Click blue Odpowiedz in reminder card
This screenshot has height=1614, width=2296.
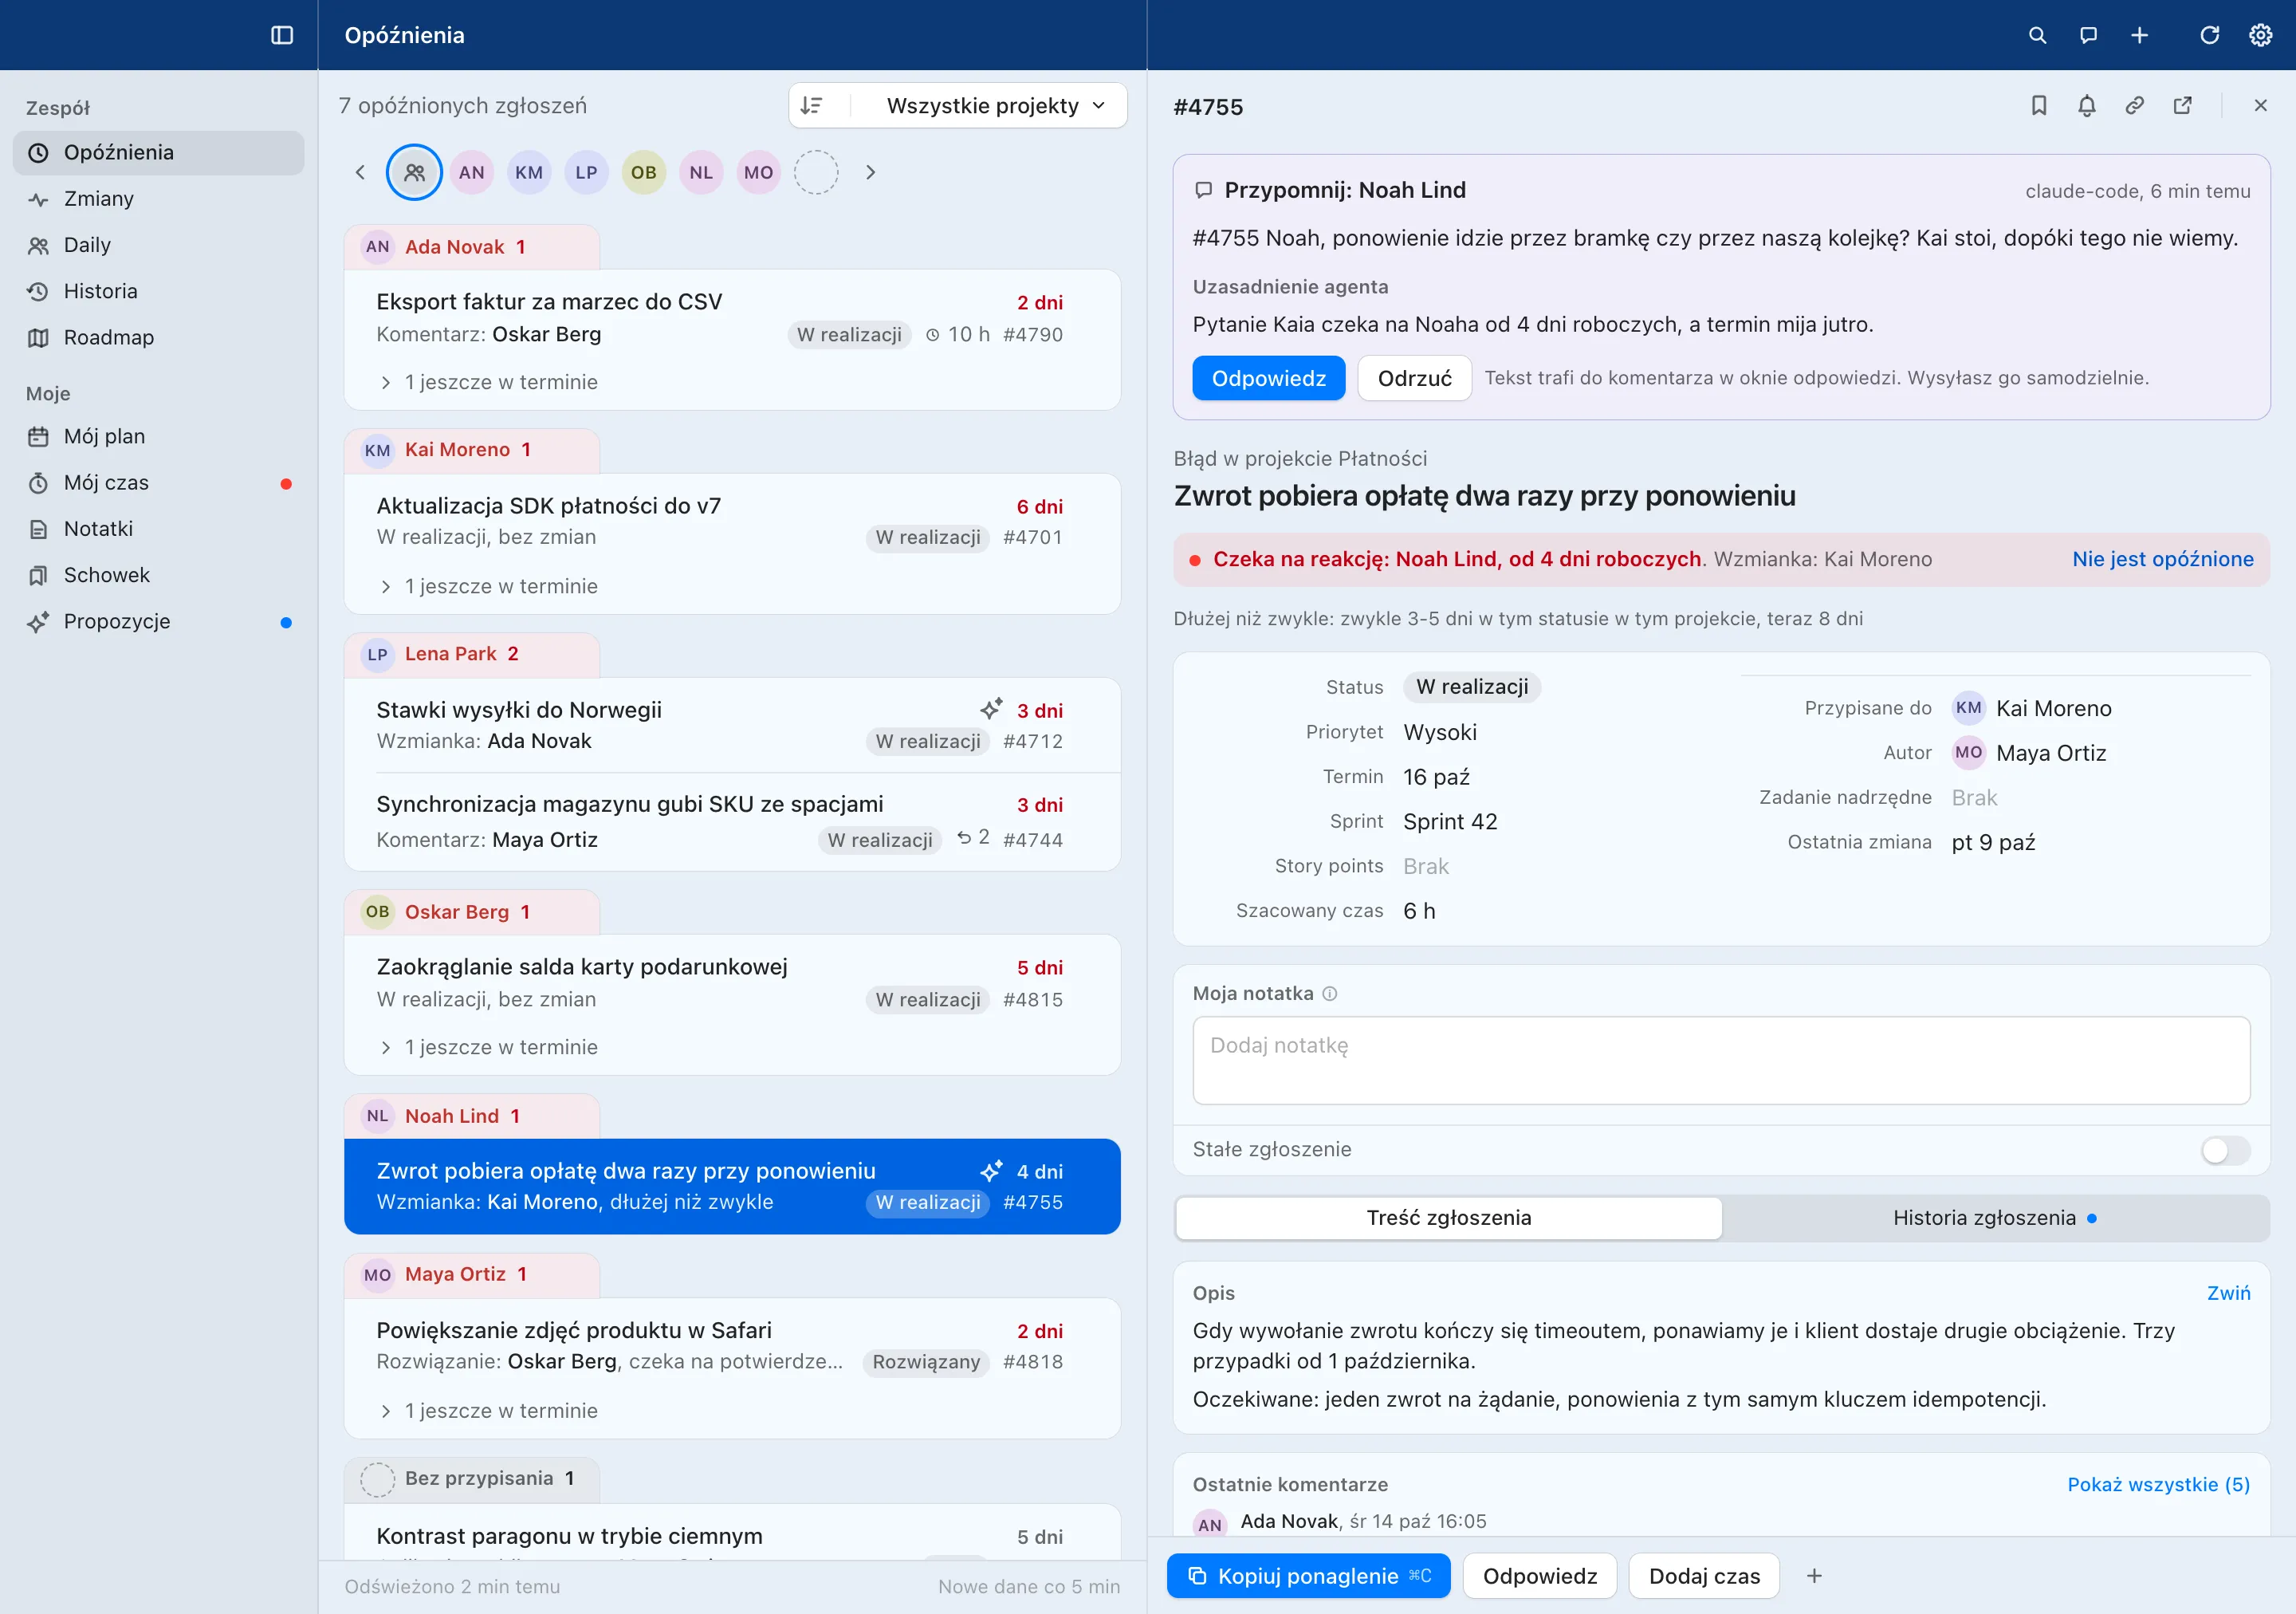pyautogui.click(x=1268, y=378)
